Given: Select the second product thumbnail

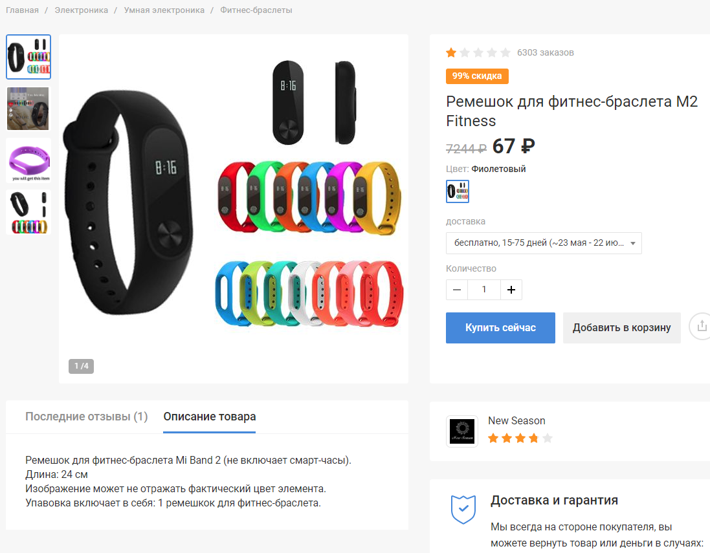Looking at the screenshot, I should tap(28, 109).
